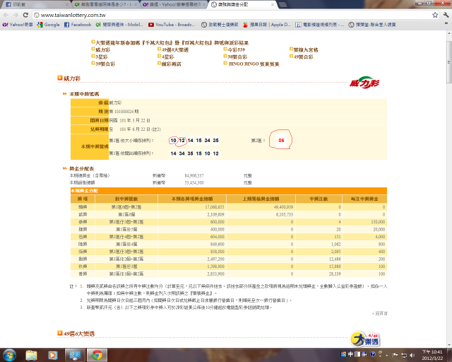Open Windows Media Player from the taskbar
Image resolution: width=452 pixels, height=362 pixels.
(x=52, y=355)
